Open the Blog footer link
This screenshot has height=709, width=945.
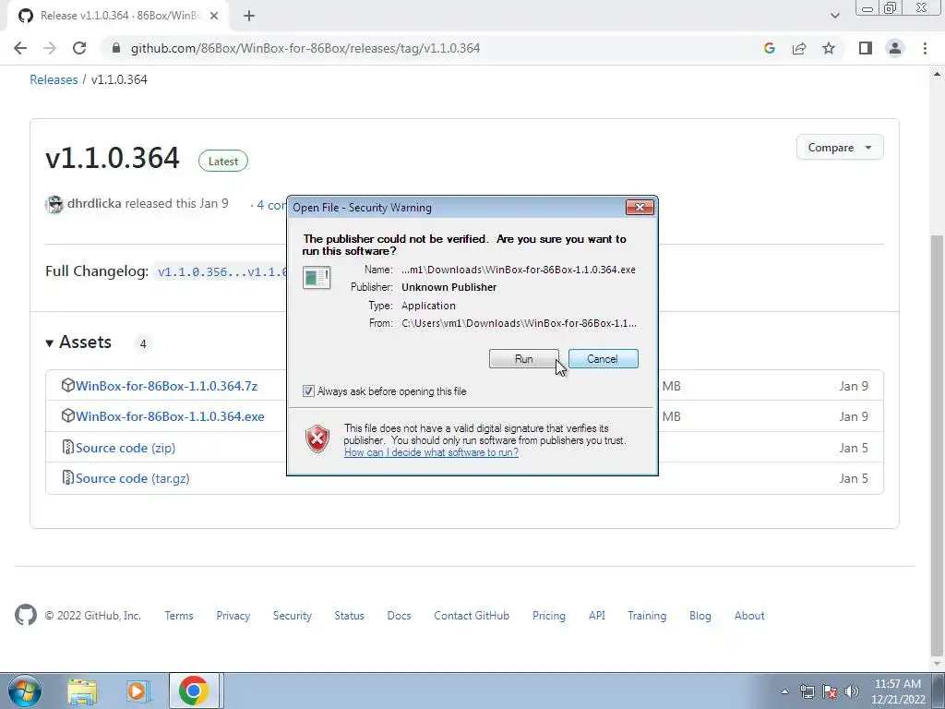click(x=700, y=616)
